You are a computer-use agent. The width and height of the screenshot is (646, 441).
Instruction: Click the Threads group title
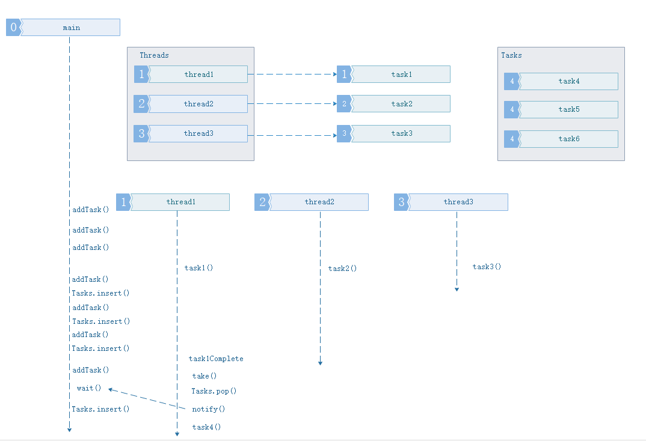coord(154,55)
